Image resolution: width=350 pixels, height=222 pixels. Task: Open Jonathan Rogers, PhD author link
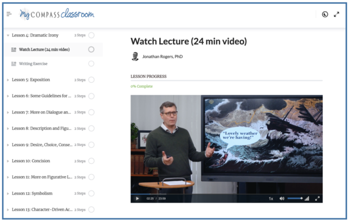(x=162, y=56)
